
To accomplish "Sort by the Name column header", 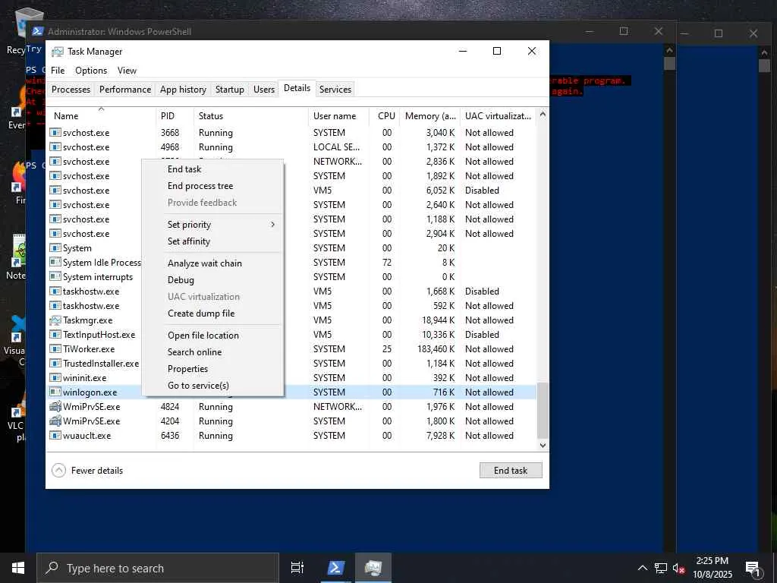I will coord(101,116).
